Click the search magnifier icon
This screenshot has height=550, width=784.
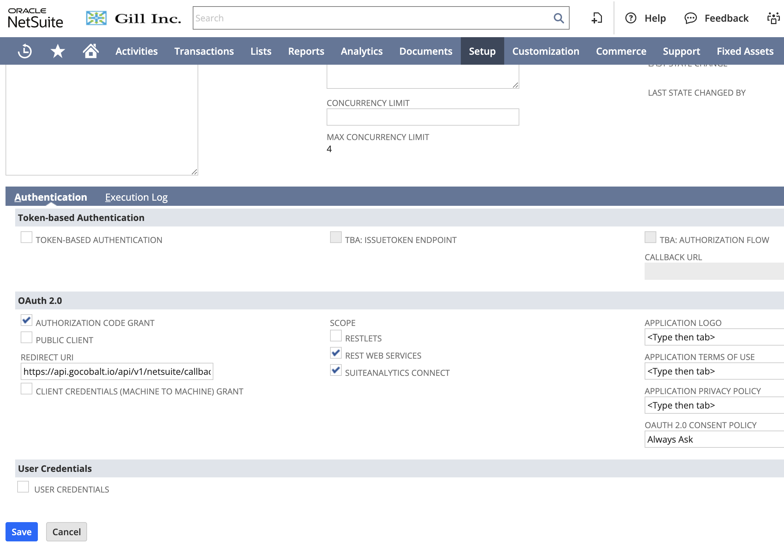[x=558, y=18]
